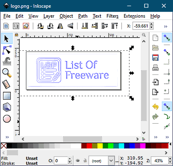Expand top toolbar overflow chevron
This screenshot has width=173, height=166.
coord(166,27)
